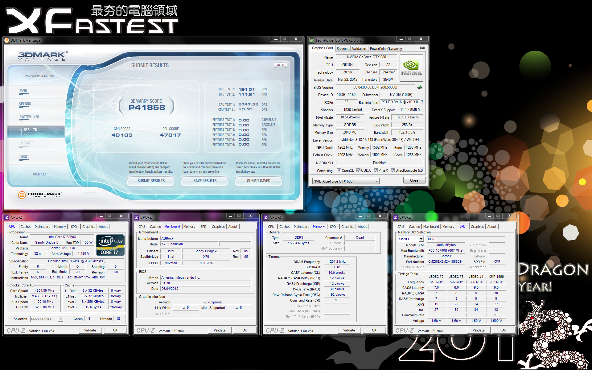Click the CAS# Latency value 10.0 clocks

click(x=337, y=273)
